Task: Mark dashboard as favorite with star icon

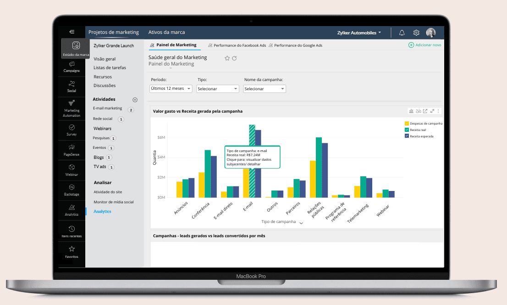Action: [x=227, y=58]
